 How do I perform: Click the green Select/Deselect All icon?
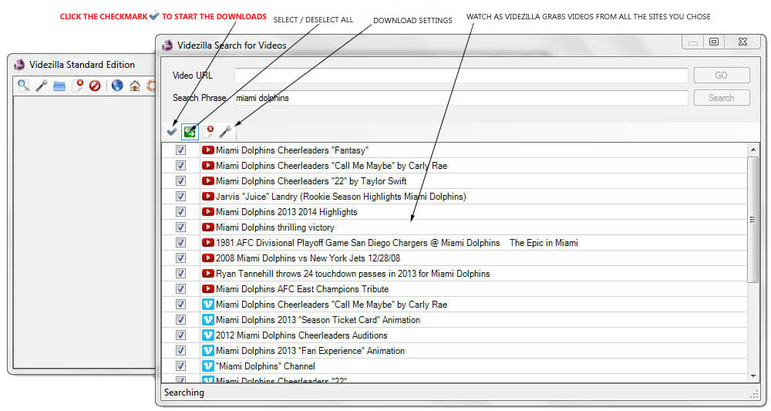(190, 132)
